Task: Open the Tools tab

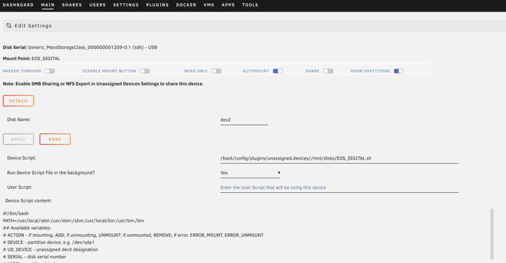Action: pos(250,5)
